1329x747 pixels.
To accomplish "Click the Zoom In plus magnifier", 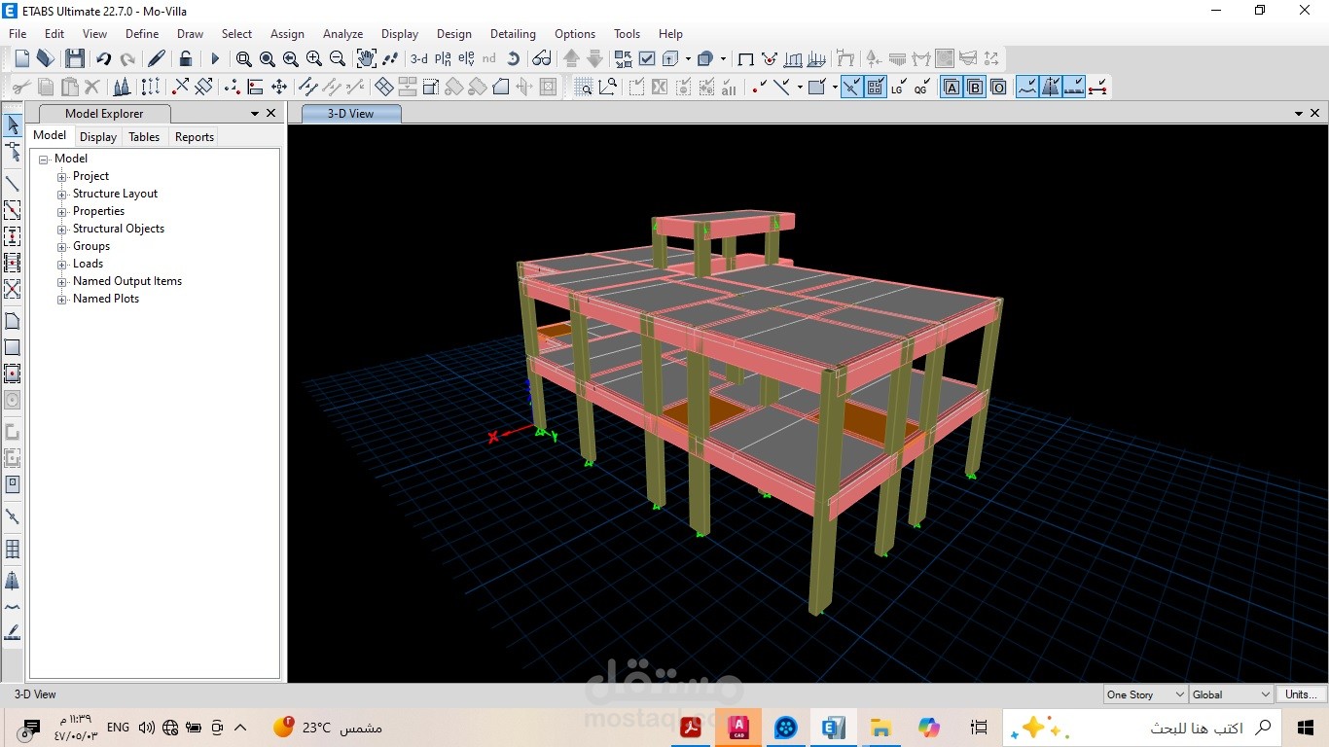I will coord(314,58).
